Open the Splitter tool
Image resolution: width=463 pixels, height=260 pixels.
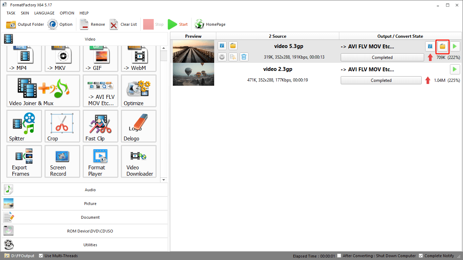pos(24,126)
